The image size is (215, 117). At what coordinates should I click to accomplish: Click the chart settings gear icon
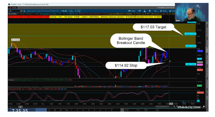click(150, 11)
